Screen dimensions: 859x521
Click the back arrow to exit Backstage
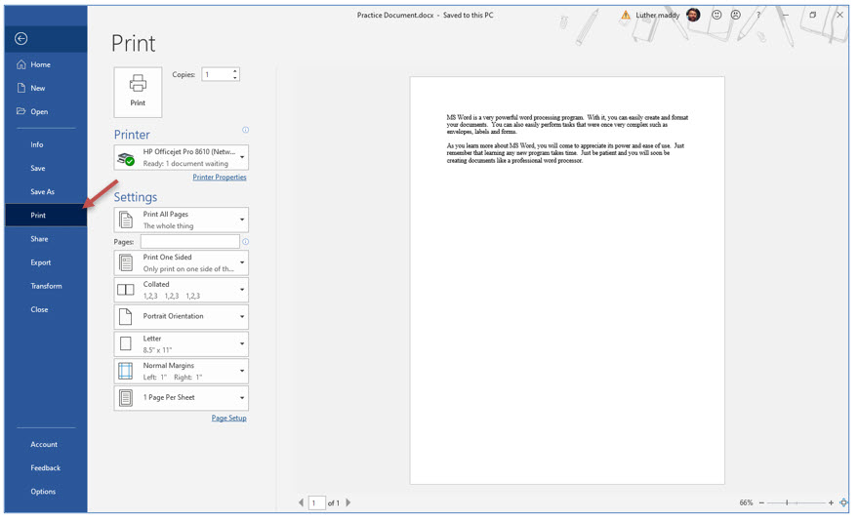pyautogui.click(x=21, y=38)
